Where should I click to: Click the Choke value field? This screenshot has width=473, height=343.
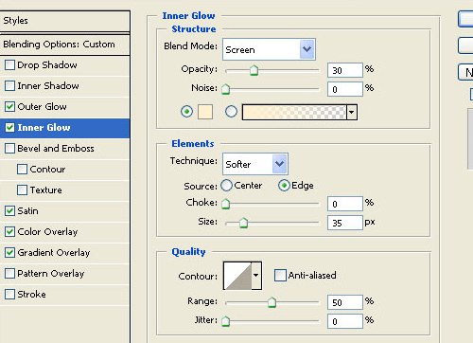pos(345,204)
